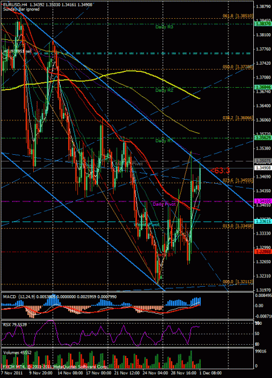272x378 pixels.
Task: Select the Daily R2 level label
Action: coord(164,90)
